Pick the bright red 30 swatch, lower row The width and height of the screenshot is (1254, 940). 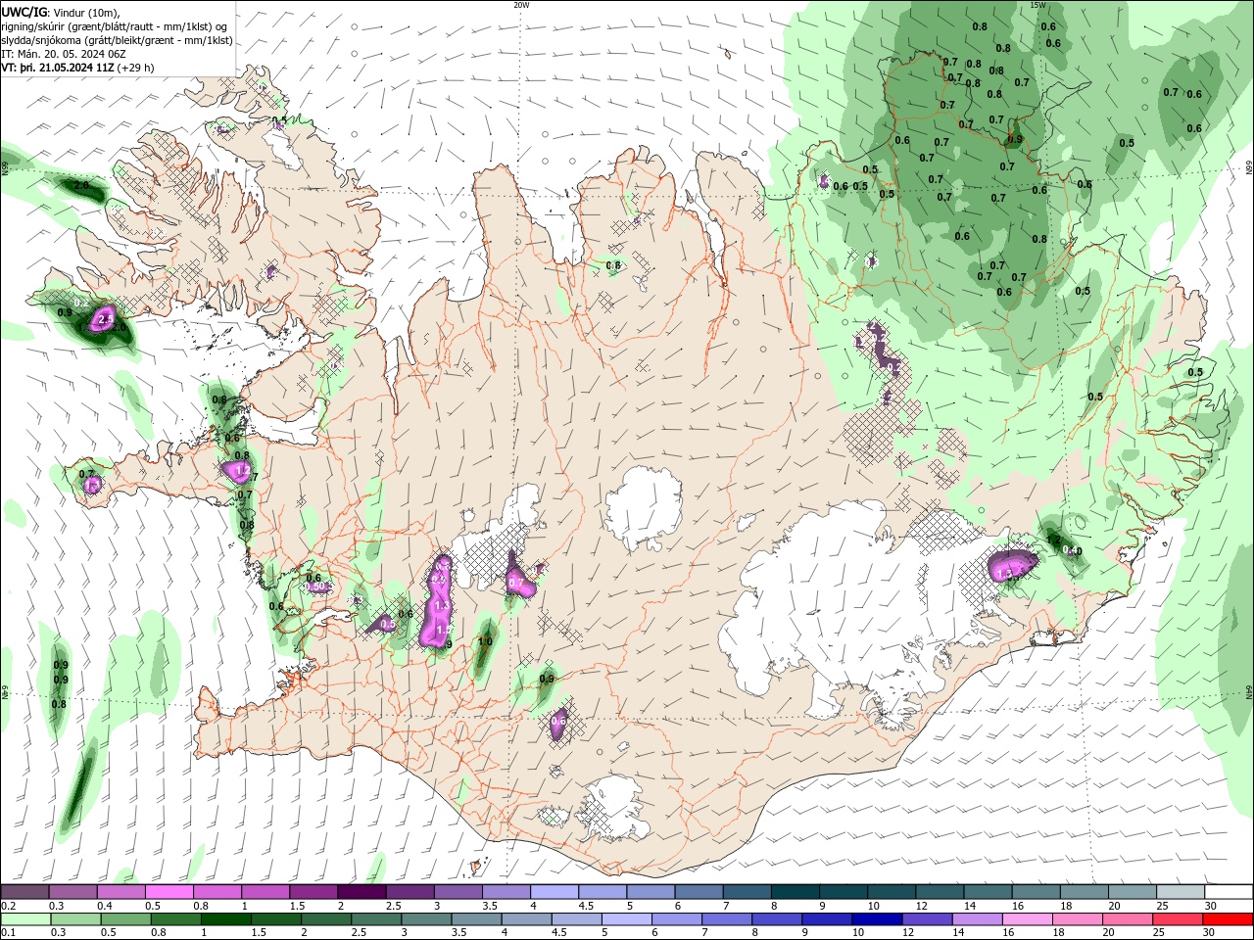pyautogui.click(x=1229, y=919)
